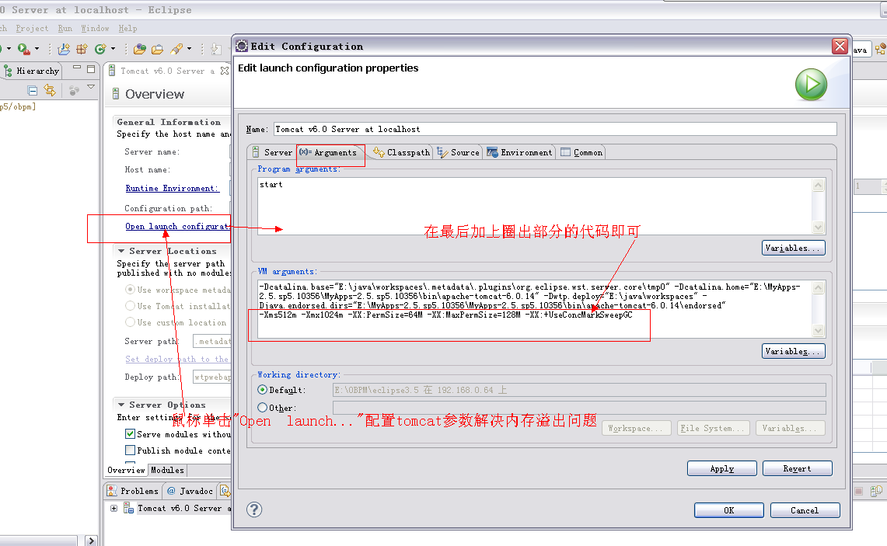
Task: Click the Apply button
Action: click(722, 468)
